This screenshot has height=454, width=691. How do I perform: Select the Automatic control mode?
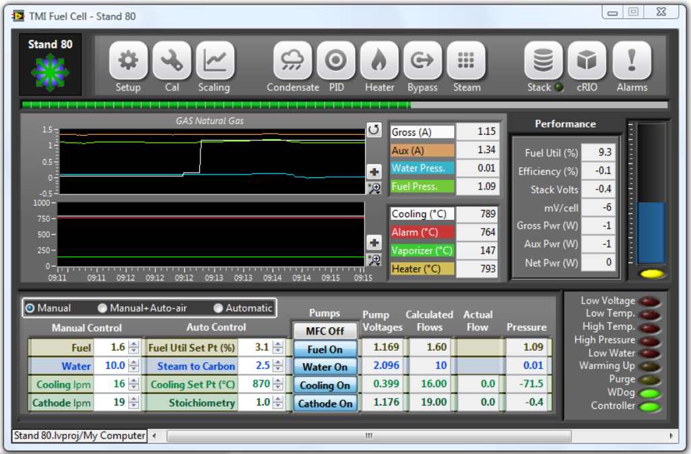(x=218, y=308)
